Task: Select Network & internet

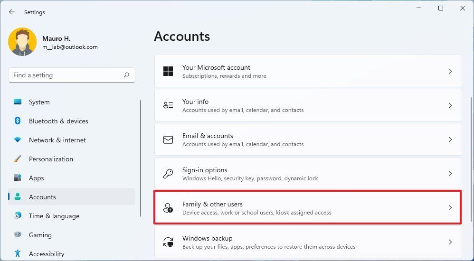Action: click(72, 140)
